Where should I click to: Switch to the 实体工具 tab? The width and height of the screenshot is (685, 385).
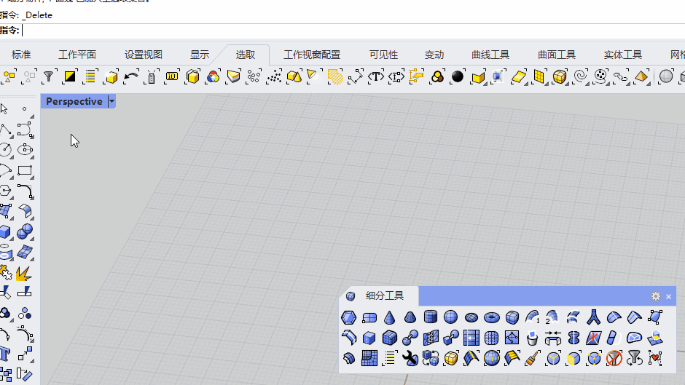coord(623,55)
